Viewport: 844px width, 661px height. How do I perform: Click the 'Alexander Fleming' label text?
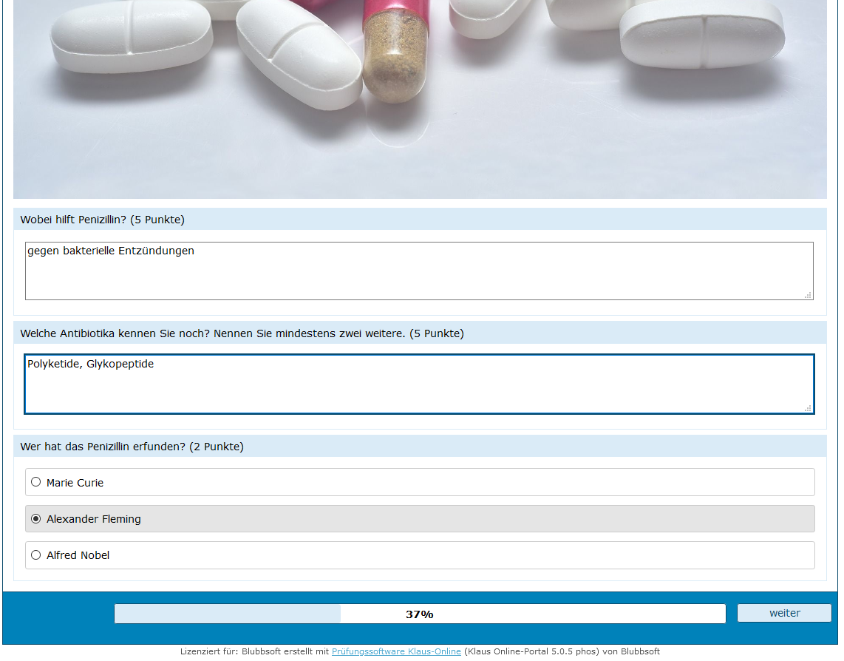coord(93,519)
